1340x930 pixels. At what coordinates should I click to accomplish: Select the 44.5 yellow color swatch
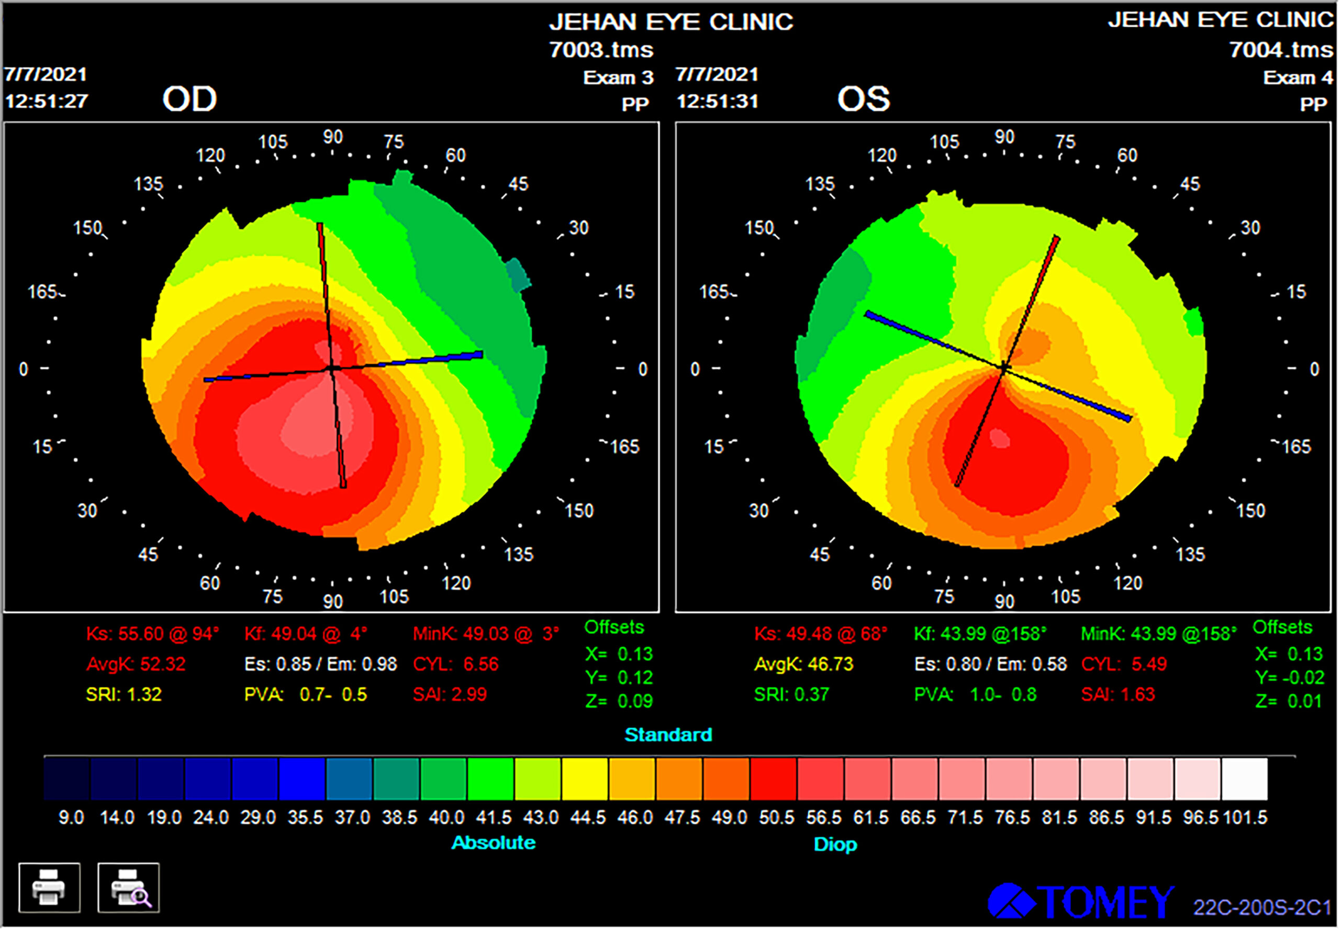585,780
